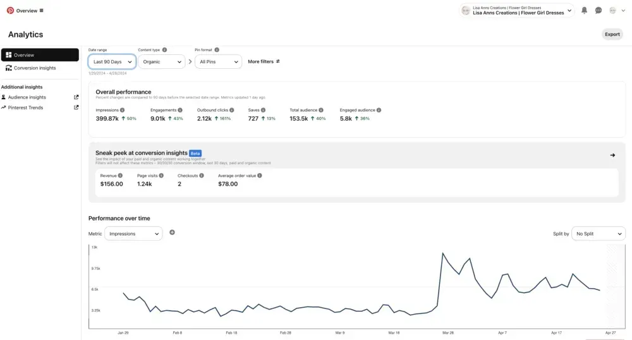Viewport: 632px width, 340px height.
Task: Open conversion insights via the arrow icon
Action: [x=612, y=155]
